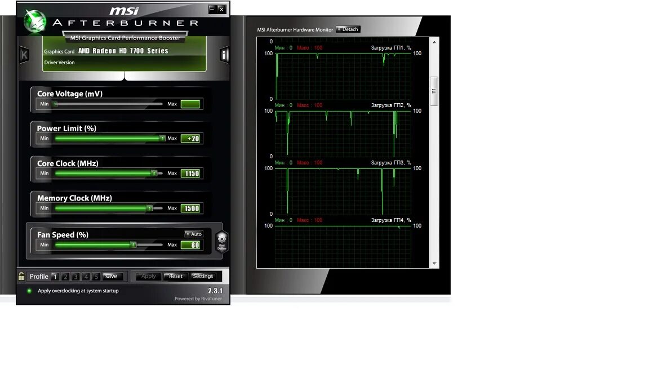Select profile slot 2
Screen dimensions: 649x365
(x=65, y=277)
